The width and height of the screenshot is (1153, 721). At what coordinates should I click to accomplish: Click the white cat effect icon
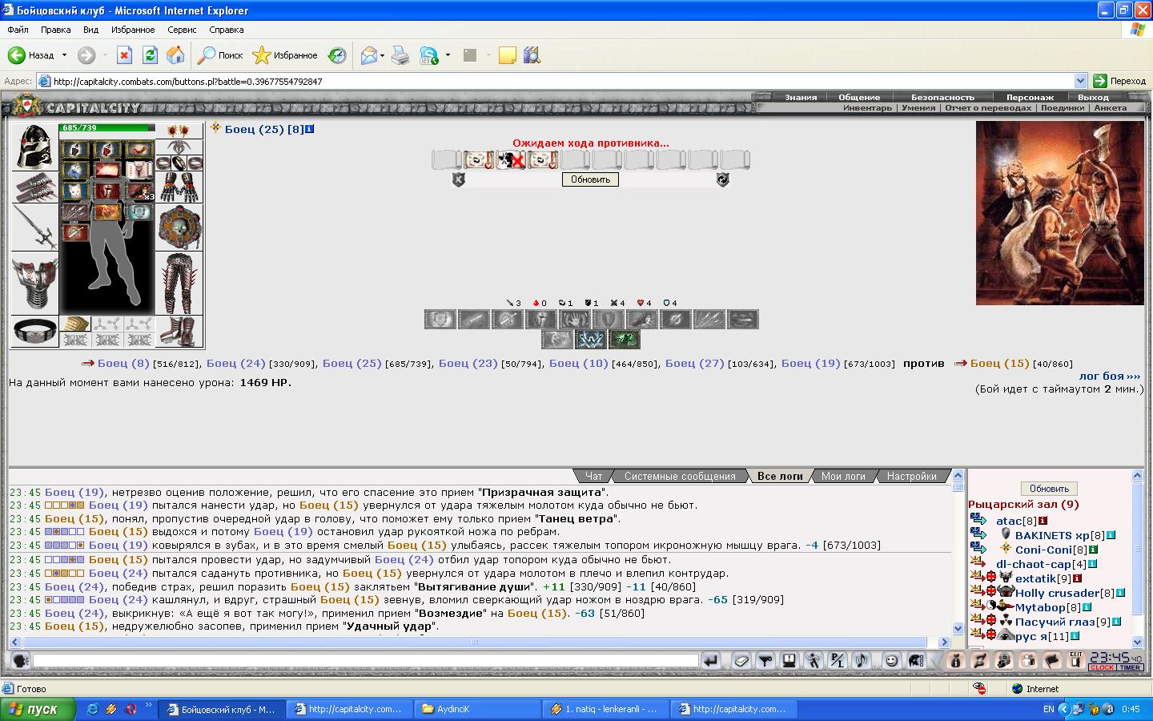point(75,191)
